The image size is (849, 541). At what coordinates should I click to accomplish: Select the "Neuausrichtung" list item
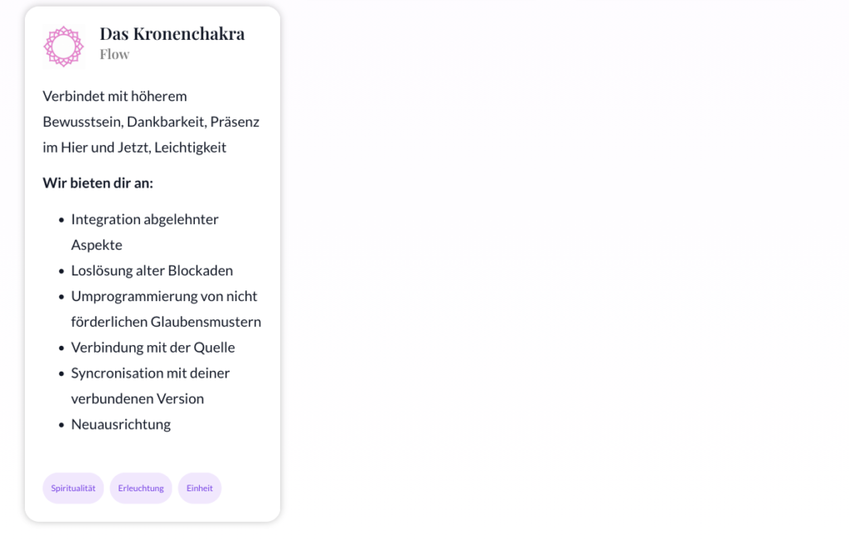pyautogui.click(x=121, y=424)
